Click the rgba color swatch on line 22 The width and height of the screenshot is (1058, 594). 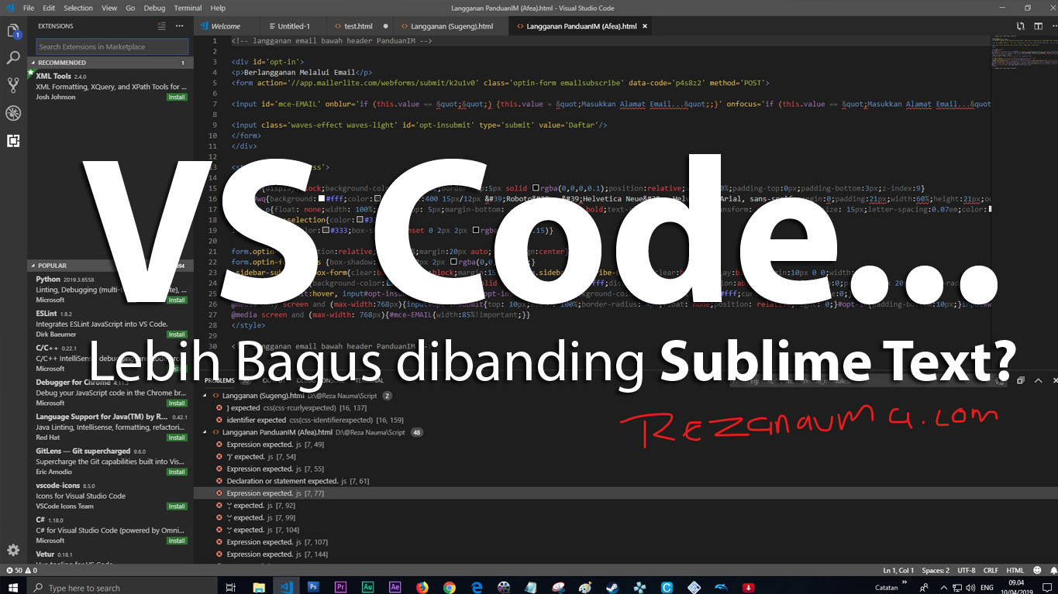pyautogui.click(x=453, y=262)
